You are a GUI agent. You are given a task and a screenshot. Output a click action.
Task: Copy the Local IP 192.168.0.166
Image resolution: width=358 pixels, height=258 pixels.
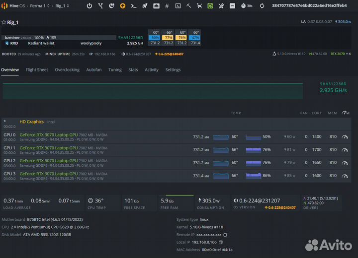[x=221, y=242]
